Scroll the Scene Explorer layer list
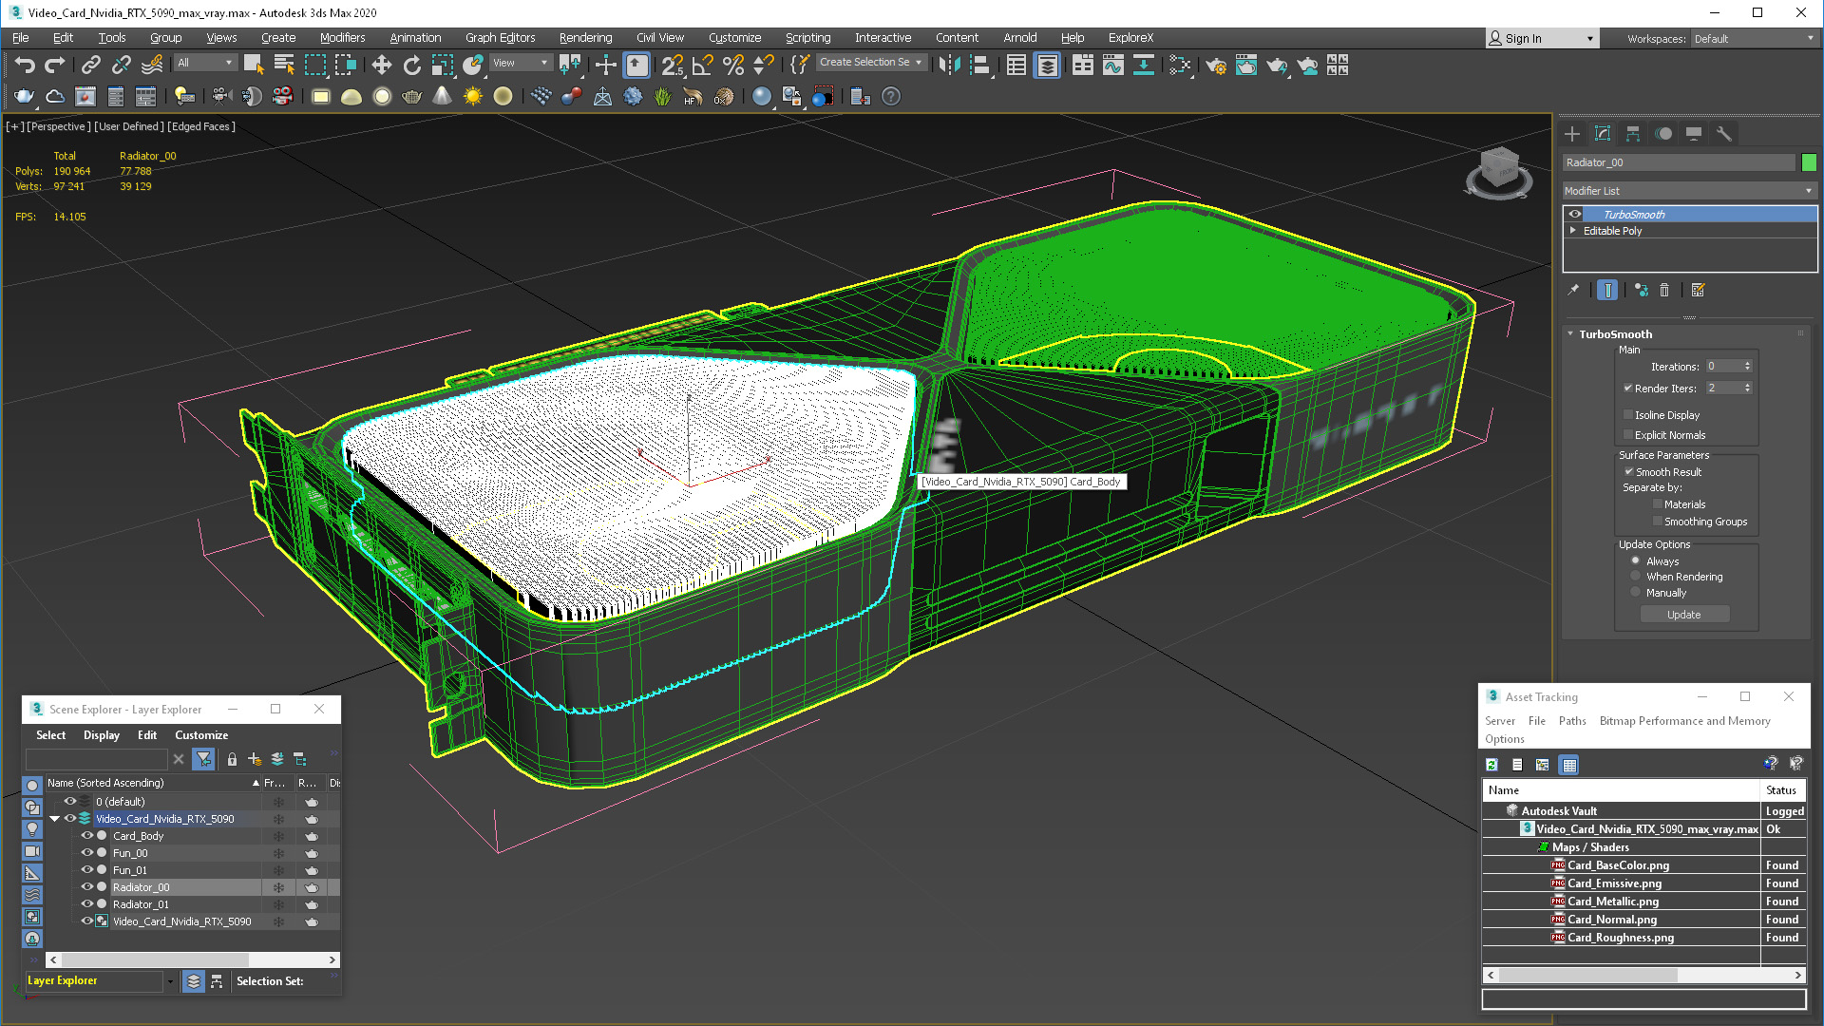Screen dimensions: 1824x1026 tap(192, 959)
